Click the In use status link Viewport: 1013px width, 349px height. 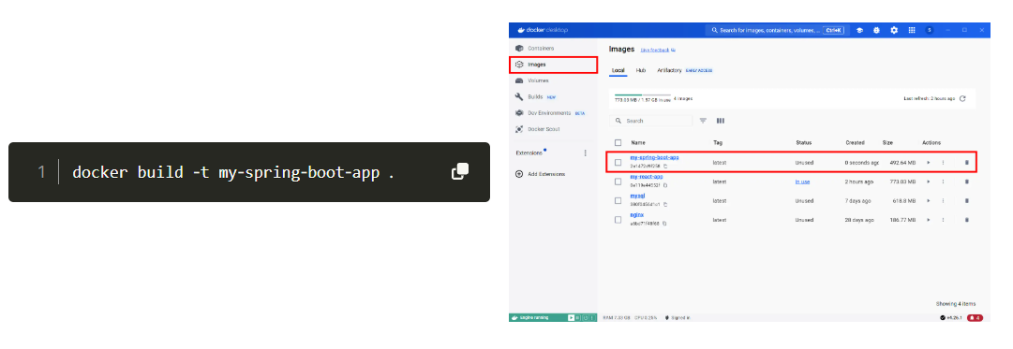pos(802,182)
